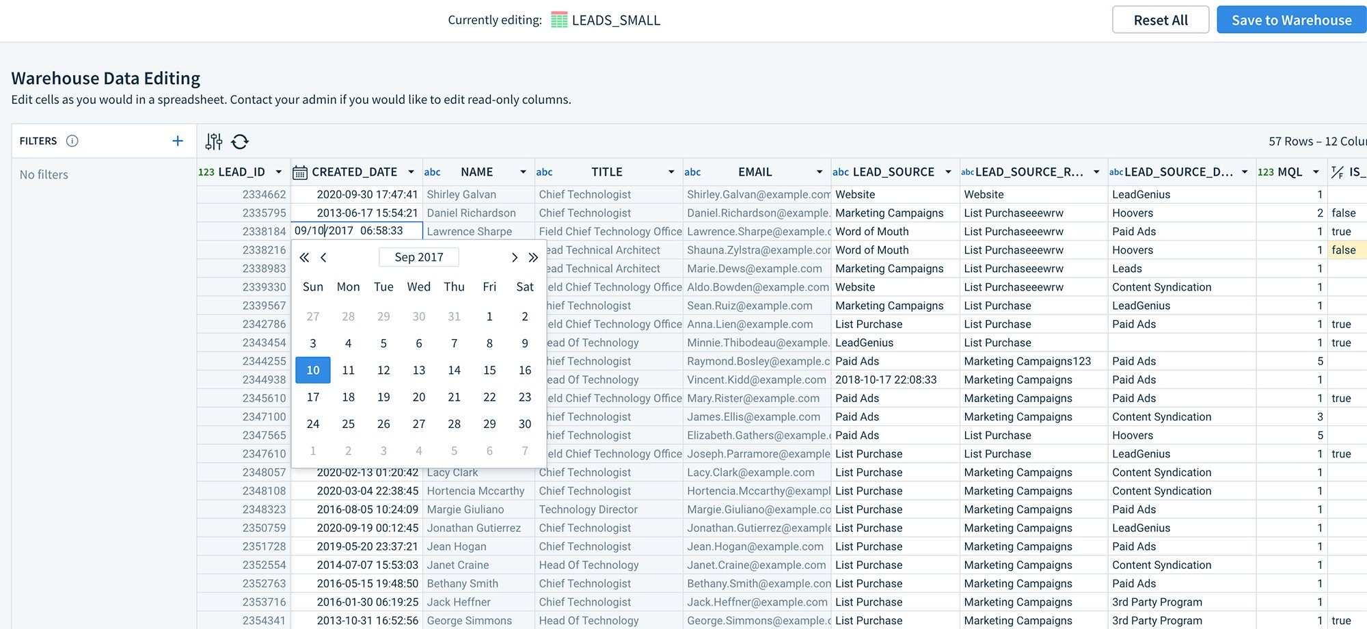Click Save to Warehouse
Viewport: 1367px width, 629px height.
1291,20
